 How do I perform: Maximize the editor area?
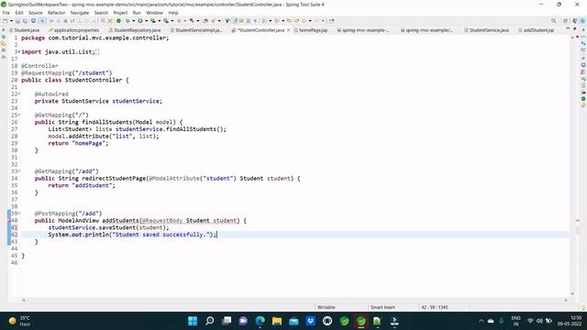(575, 28)
